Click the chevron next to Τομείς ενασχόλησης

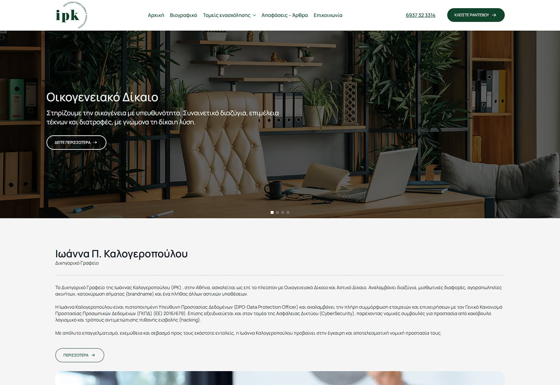tap(254, 16)
